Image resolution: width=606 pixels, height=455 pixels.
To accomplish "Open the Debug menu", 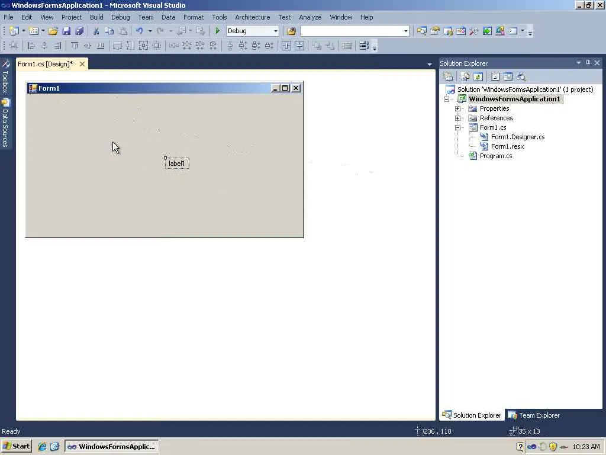I will (x=121, y=17).
